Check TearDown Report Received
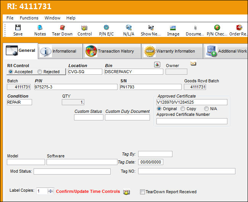Viewport: 248px width, 202px height. click(142, 192)
